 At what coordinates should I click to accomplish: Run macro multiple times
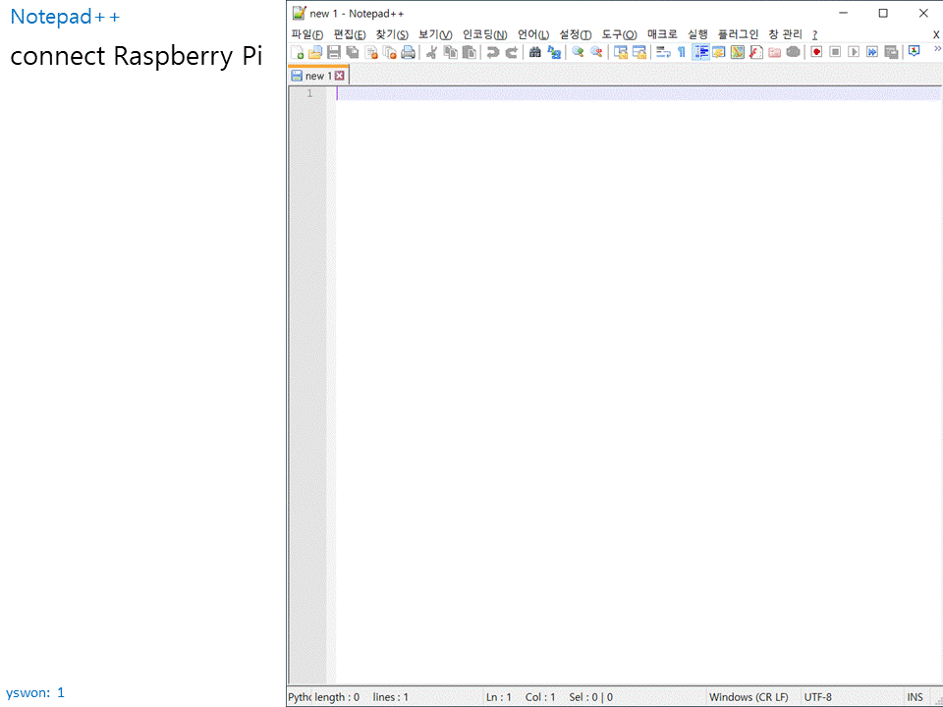872,52
